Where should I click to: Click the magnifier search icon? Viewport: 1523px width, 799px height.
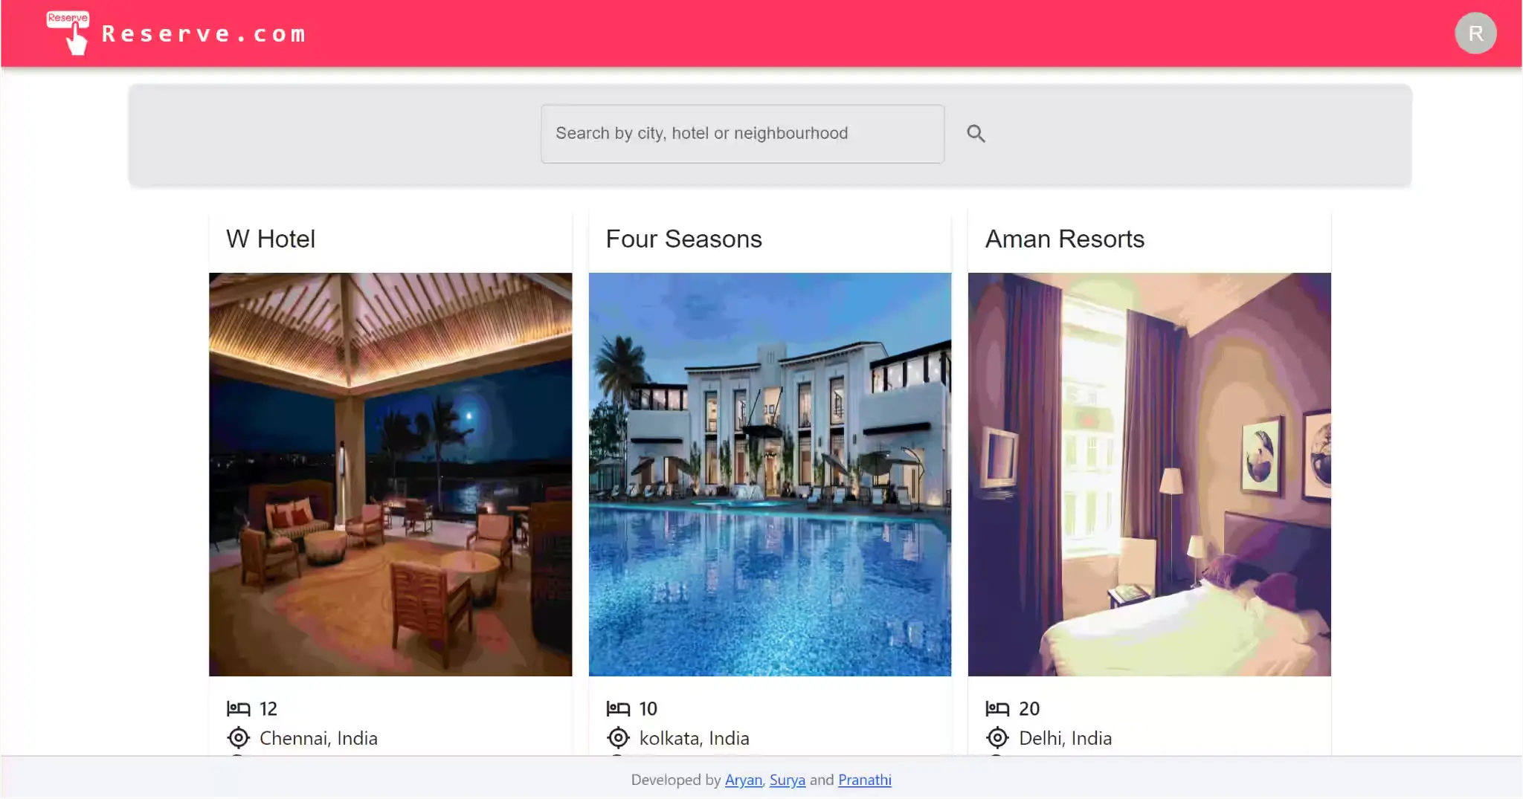click(976, 134)
